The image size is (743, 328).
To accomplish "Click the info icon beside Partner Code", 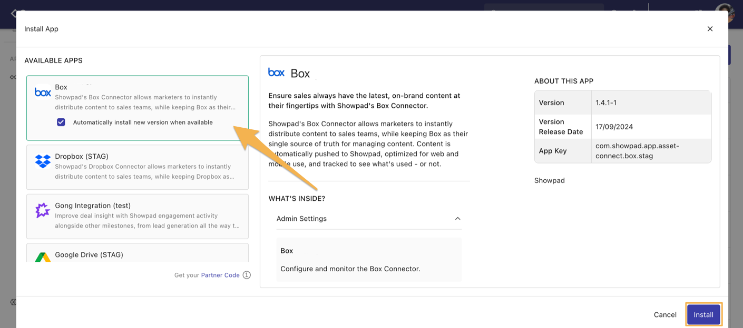I will tap(247, 275).
